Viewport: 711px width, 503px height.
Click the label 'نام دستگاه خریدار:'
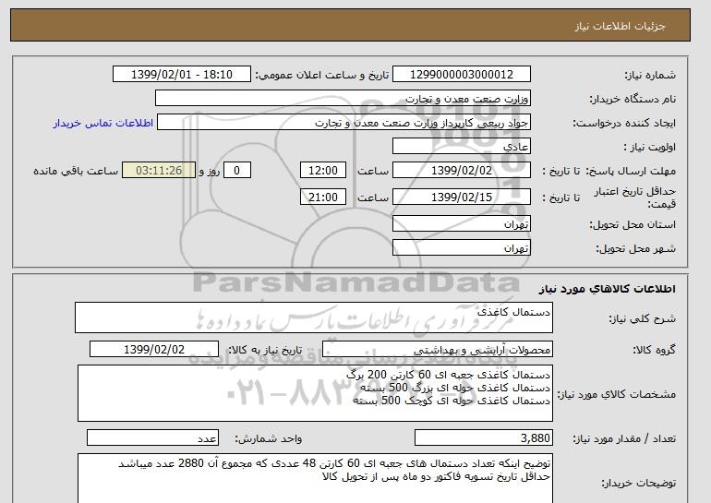coord(633,100)
